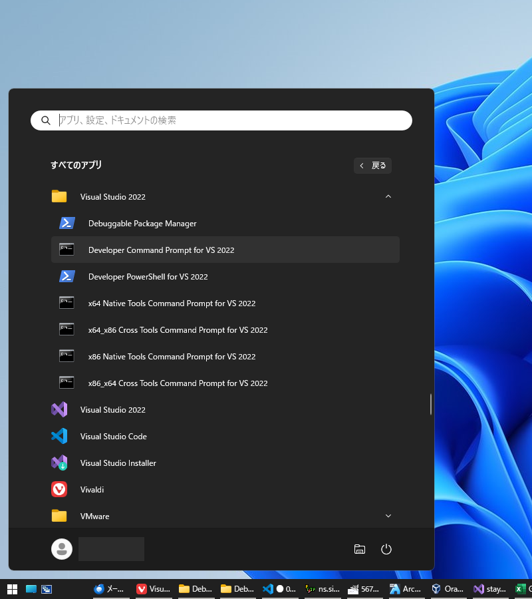Click the 戻る back button

point(372,166)
